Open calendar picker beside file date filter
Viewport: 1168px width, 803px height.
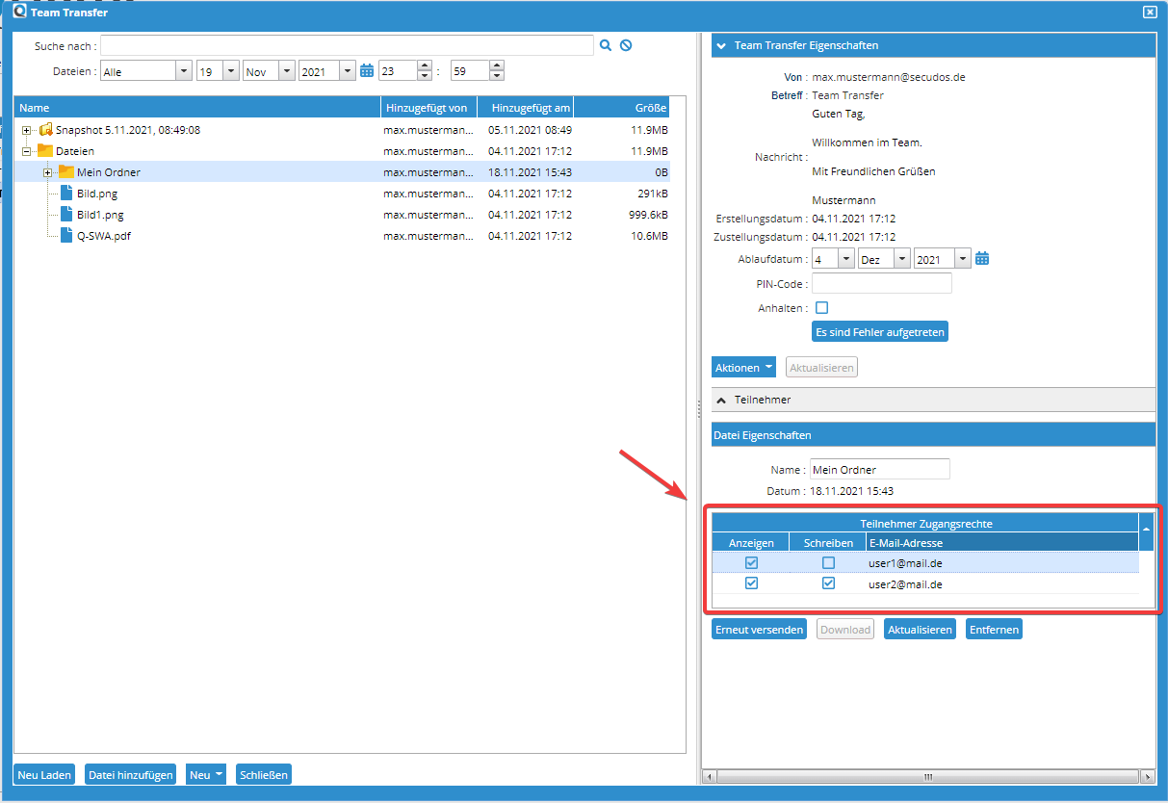click(366, 70)
